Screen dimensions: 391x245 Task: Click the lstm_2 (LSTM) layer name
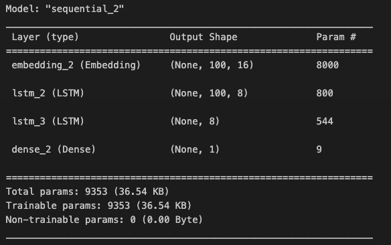(x=48, y=93)
